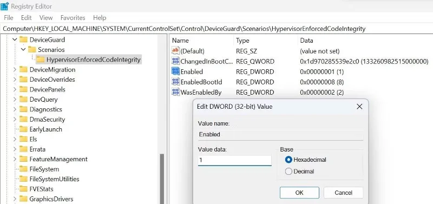
Task: Click the DmaSecurity folder icon
Action: (x=23, y=119)
